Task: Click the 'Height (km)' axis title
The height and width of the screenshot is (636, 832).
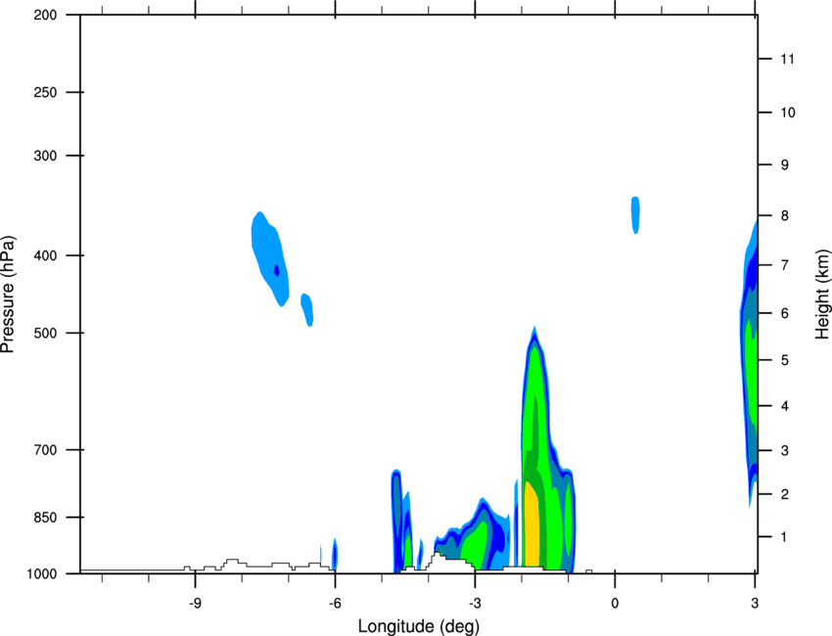Action: coord(822,295)
